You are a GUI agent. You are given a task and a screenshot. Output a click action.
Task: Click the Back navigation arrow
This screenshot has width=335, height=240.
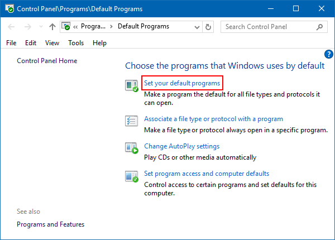(11, 27)
